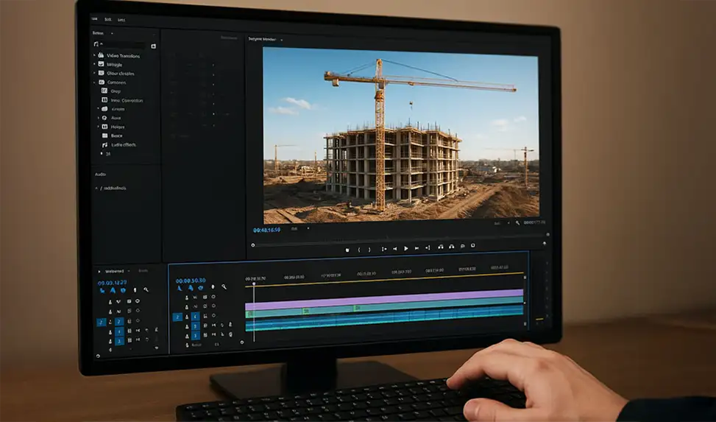This screenshot has height=422, width=716.
Task: Open the wrench settings icon below the preview
Action: pos(517,222)
